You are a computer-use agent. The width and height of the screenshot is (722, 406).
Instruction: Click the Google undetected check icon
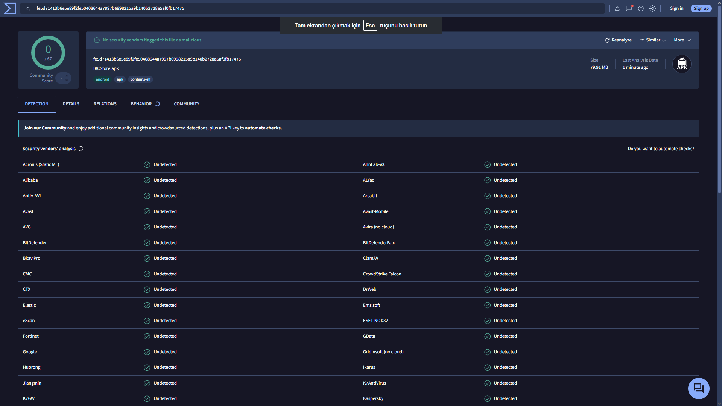click(x=147, y=352)
